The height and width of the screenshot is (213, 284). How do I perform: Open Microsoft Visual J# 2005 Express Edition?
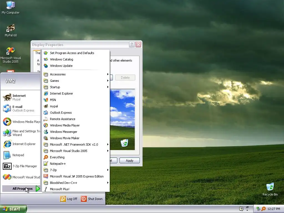(76, 176)
